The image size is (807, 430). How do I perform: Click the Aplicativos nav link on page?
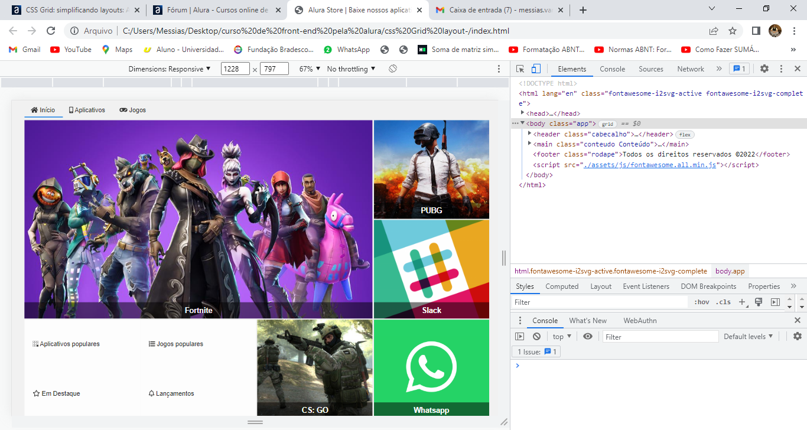coord(87,110)
